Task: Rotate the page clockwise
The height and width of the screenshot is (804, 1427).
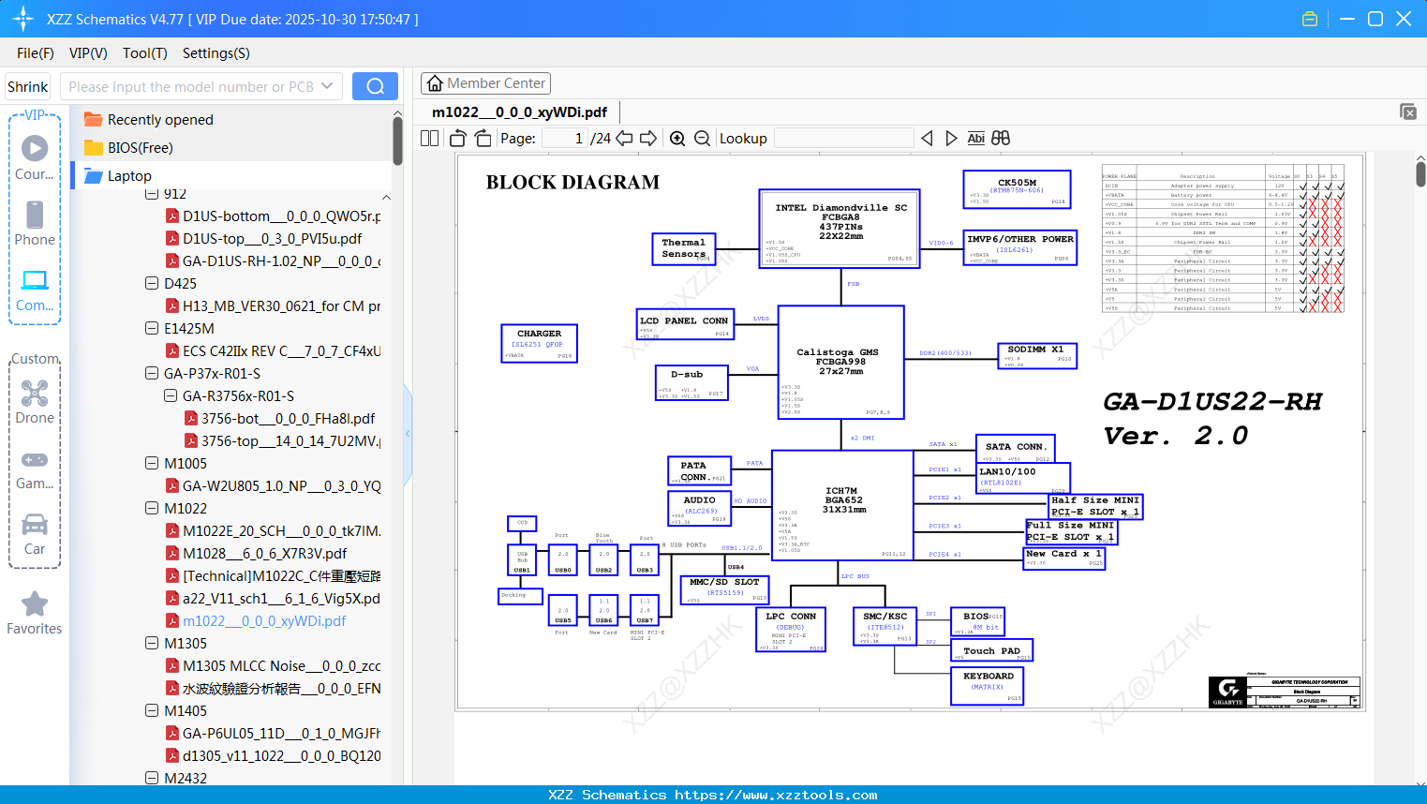Action: pyautogui.click(x=483, y=138)
